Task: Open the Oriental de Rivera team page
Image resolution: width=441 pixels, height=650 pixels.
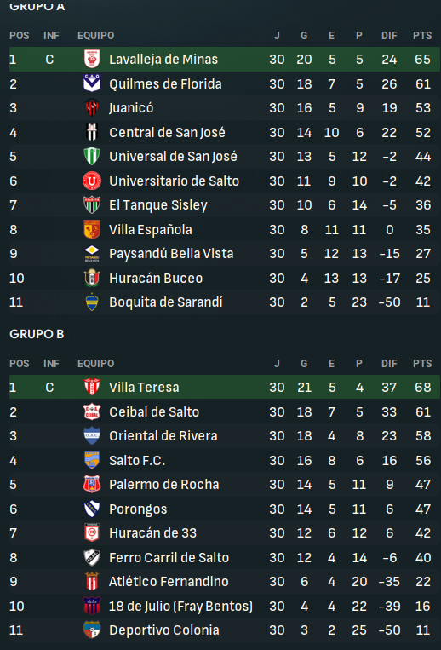Action: [163, 436]
